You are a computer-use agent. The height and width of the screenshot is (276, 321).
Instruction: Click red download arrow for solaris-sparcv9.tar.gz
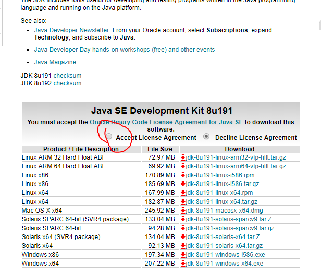(x=183, y=228)
